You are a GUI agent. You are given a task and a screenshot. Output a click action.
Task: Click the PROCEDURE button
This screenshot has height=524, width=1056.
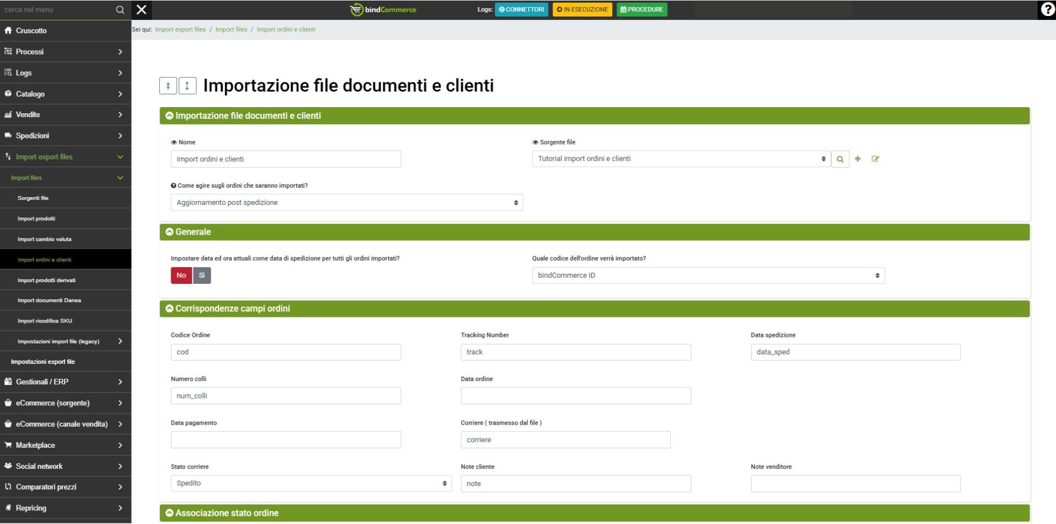[x=642, y=9]
